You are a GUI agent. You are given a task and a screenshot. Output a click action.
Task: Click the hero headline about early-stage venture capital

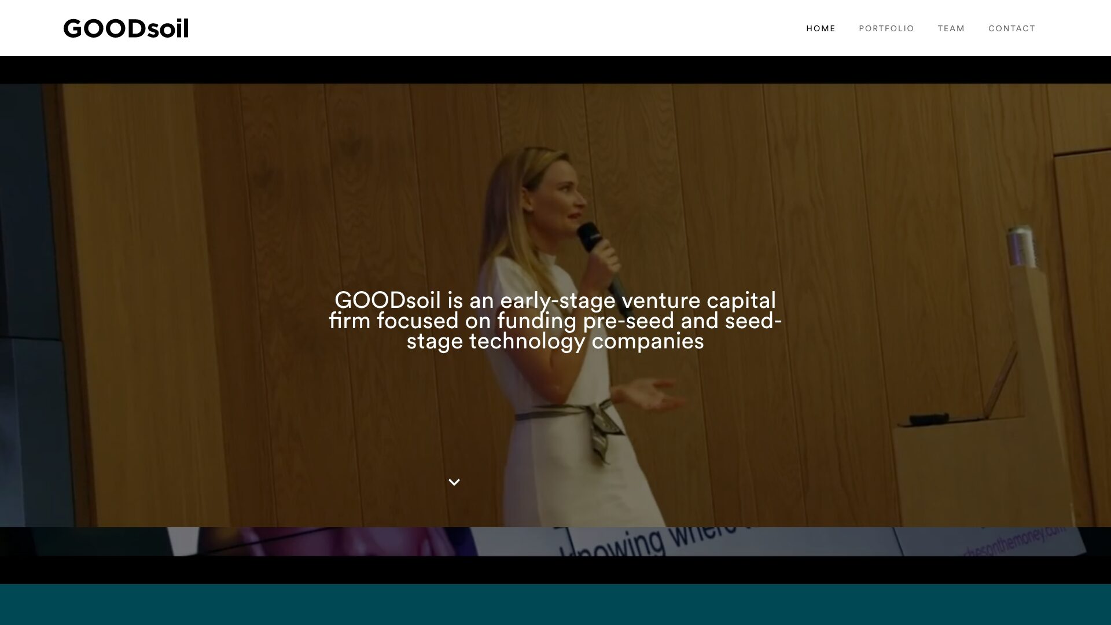point(555,321)
